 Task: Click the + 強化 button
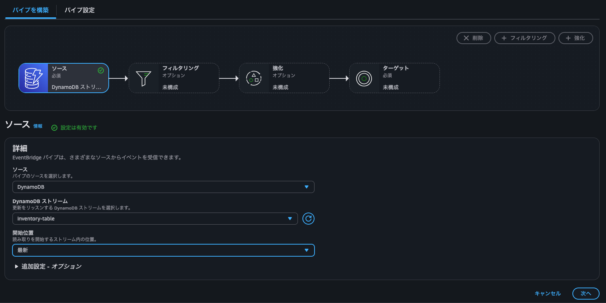[x=575, y=38]
